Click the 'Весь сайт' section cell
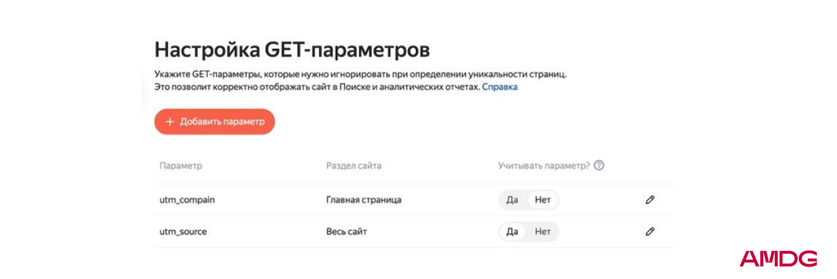This screenshot has width=837, height=279. 347,232
